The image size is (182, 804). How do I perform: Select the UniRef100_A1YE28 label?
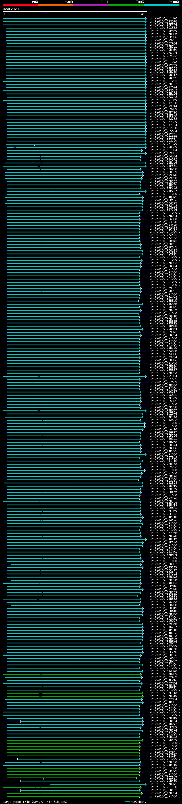click(163, 103)
